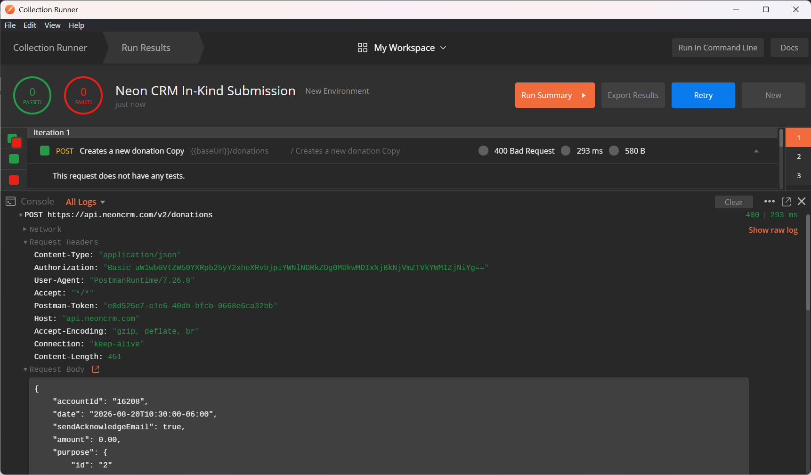Click the sendAcknowledgeEmail line in request body
Viewport: 811px width, 475px height.
[x=119, y=427]
